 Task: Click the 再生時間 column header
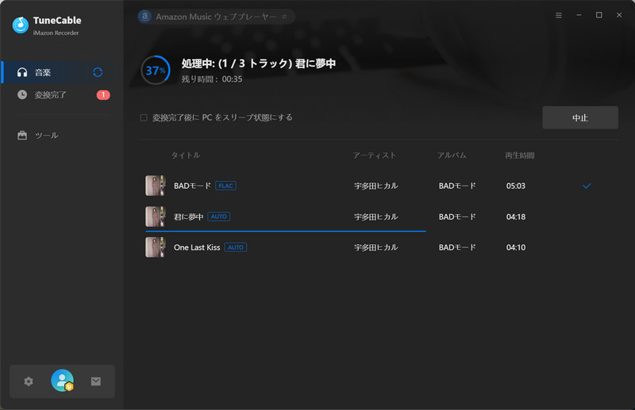point(520,155)
